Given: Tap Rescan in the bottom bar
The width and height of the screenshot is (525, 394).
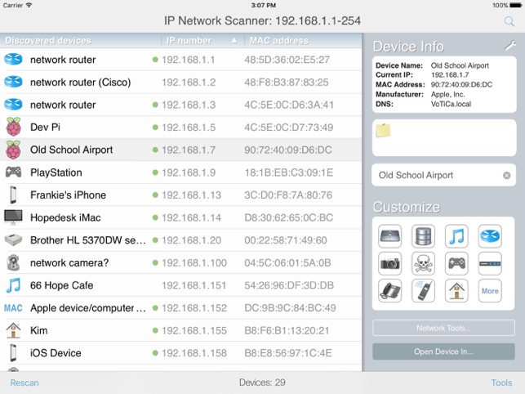Looking at the screenshot, I should pyautogui.click(x=24, y=383).
